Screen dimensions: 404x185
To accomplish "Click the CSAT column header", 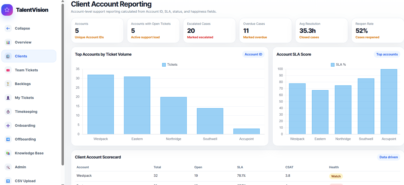I will click(289, 167).
